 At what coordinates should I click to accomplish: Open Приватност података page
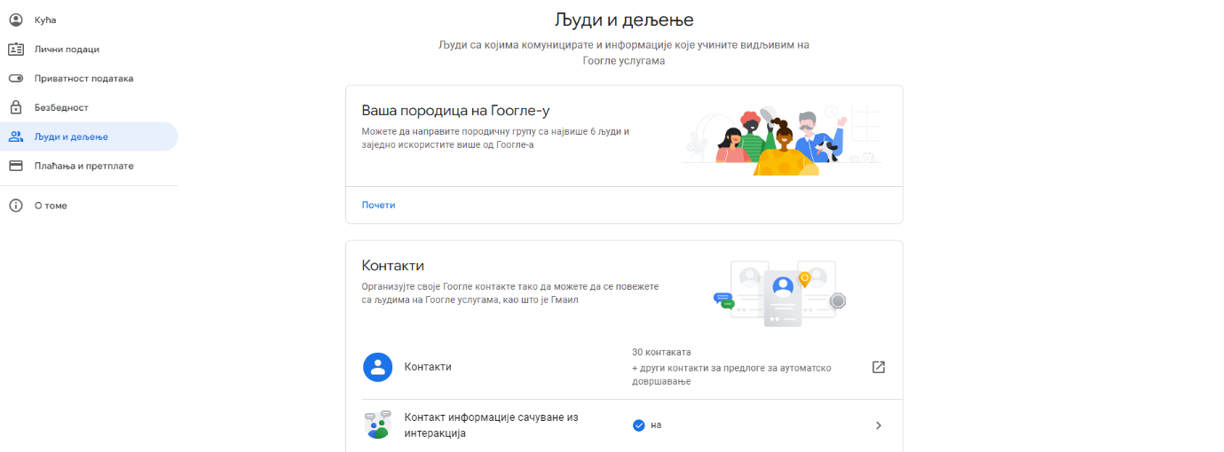(89, 78)
